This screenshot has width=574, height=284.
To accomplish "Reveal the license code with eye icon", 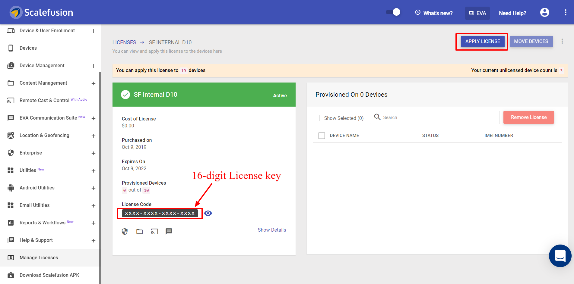I will [x=208, y=213].
